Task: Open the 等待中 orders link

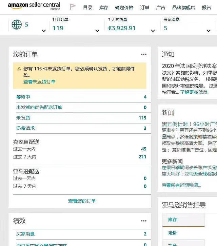Action: pos(23,97)
